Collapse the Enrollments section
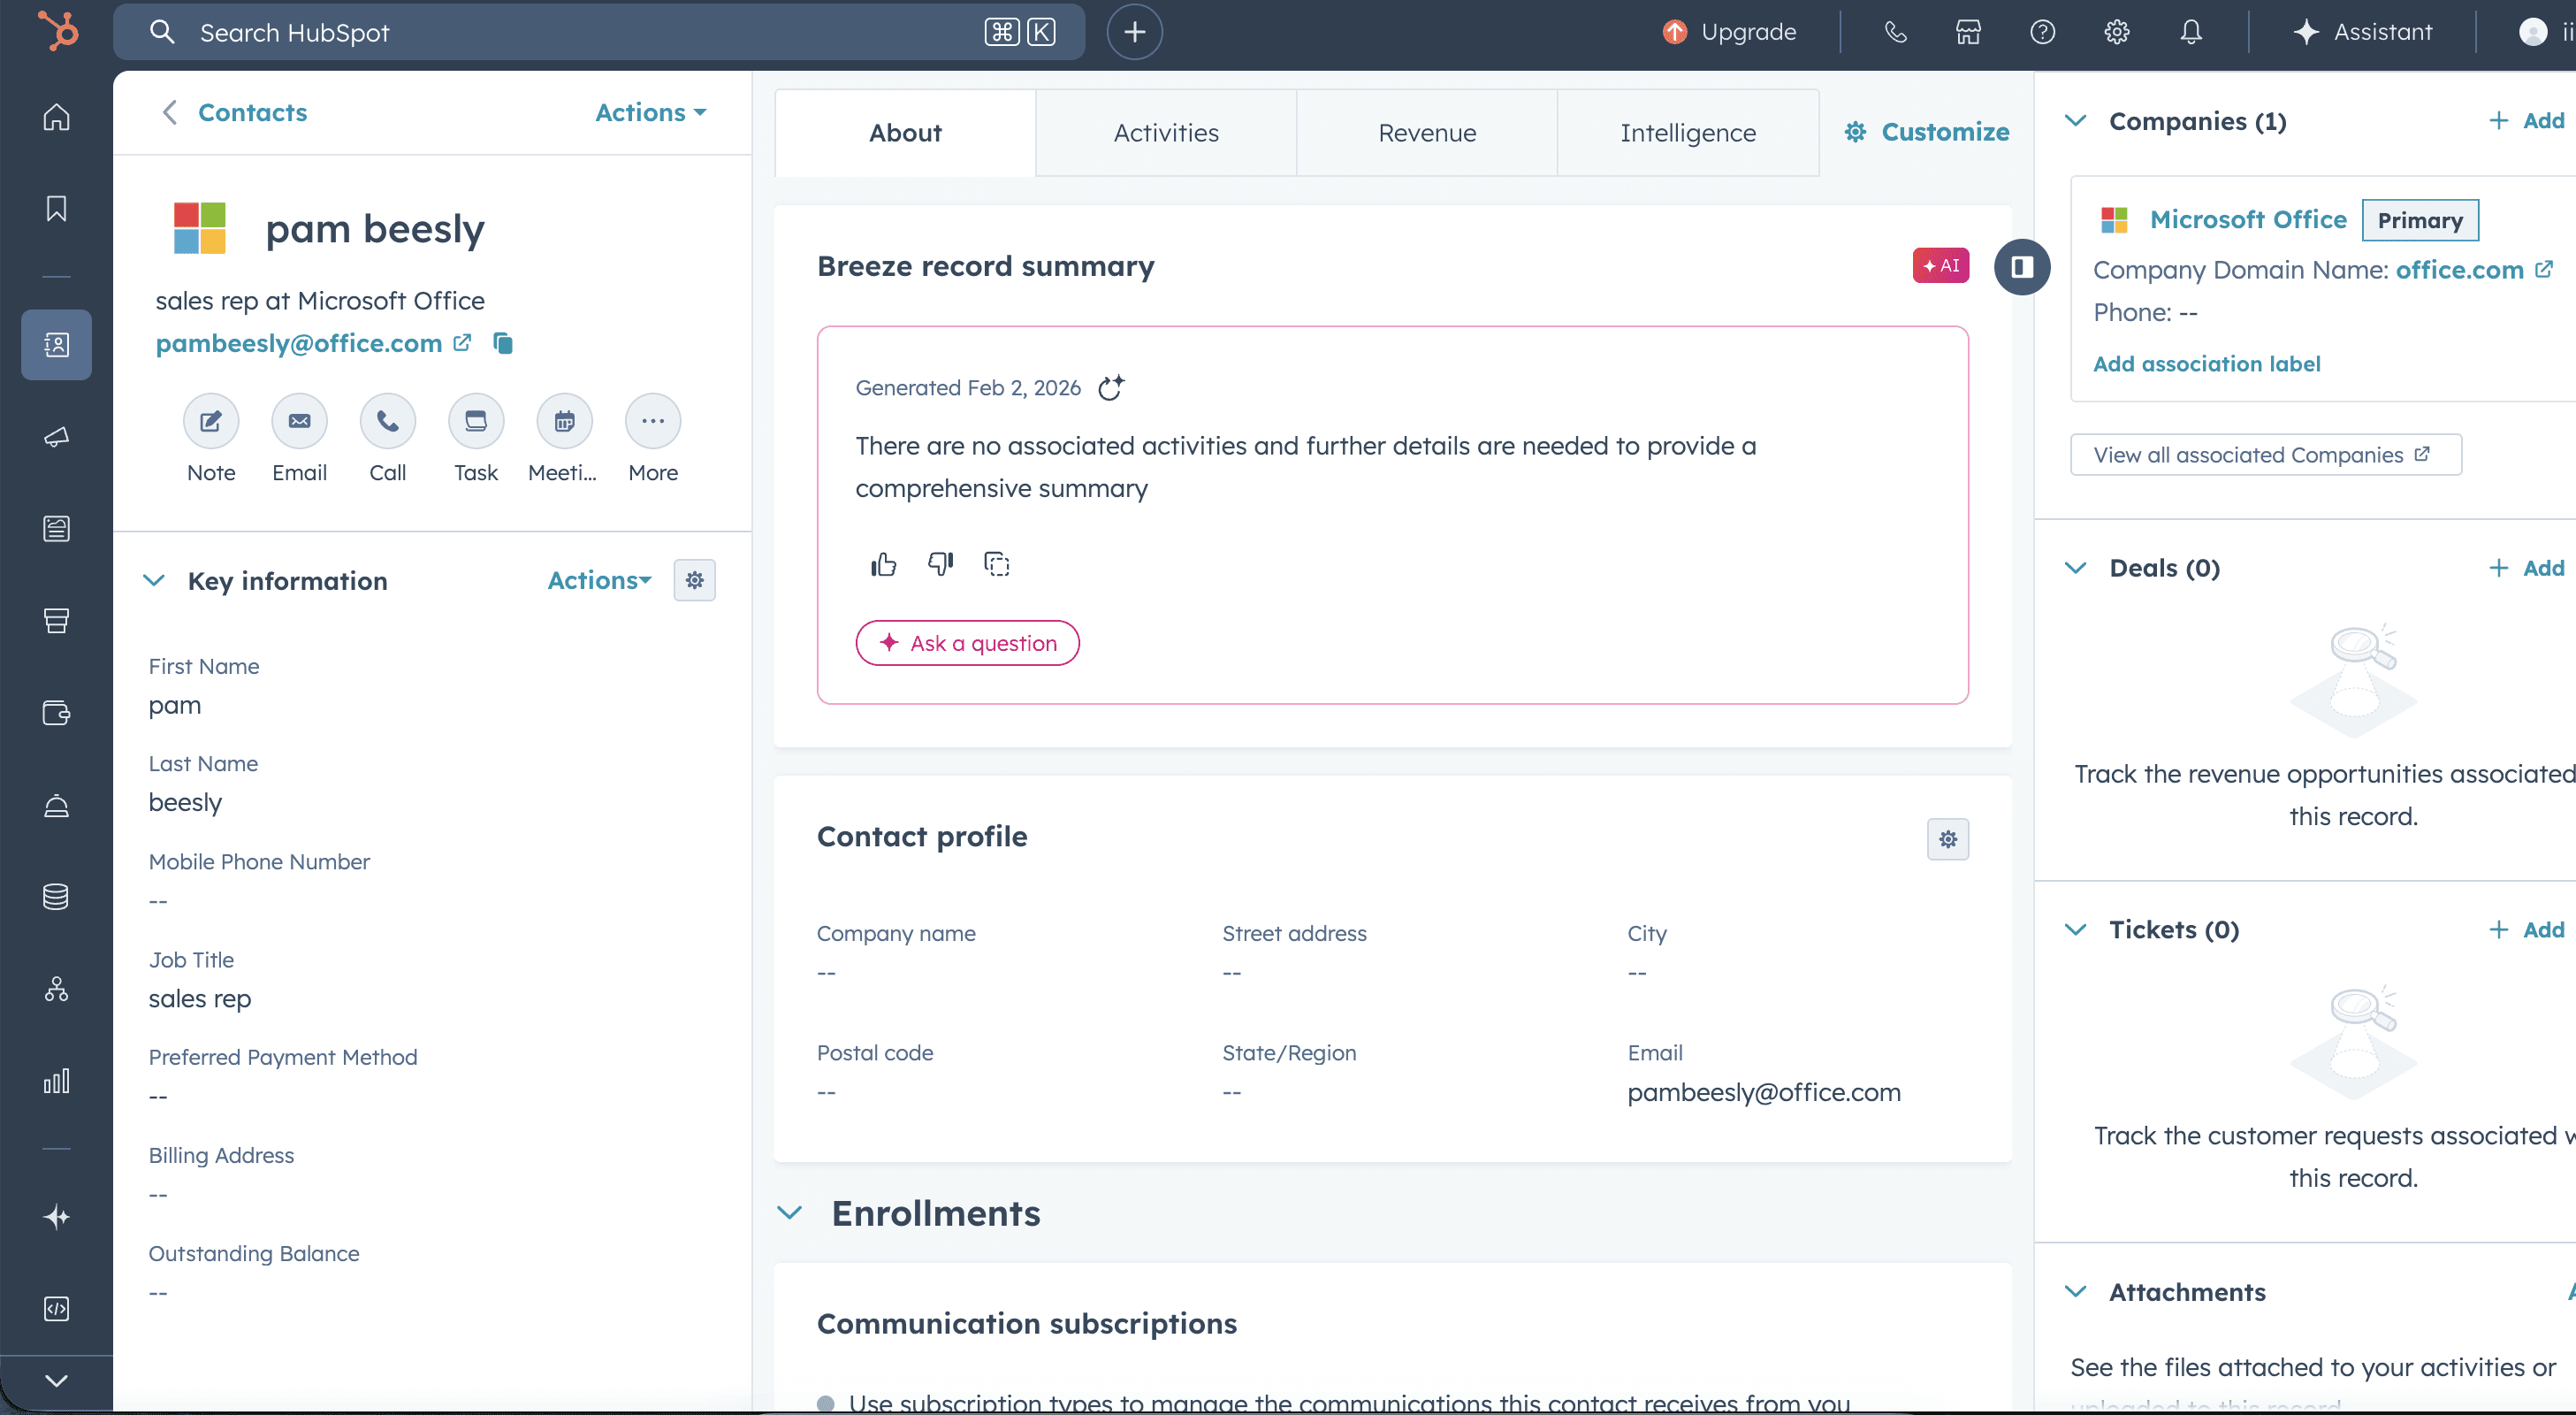The height and width of the screenshot is (1415, 2576). [790, 1212]
